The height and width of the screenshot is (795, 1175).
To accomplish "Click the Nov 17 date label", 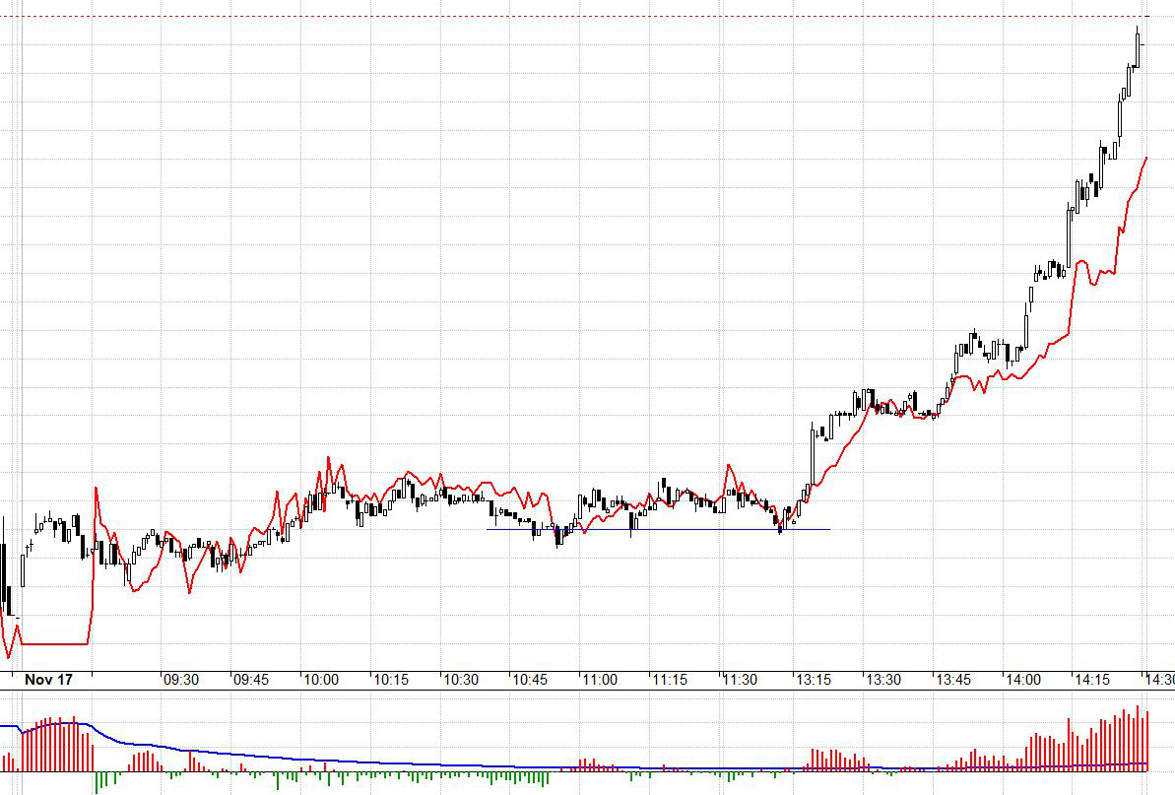I will point(49,680).
